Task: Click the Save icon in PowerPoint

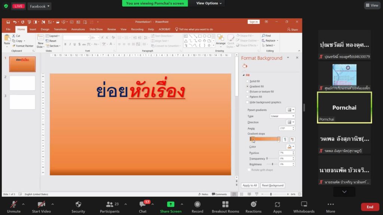Action: [8, 22]
